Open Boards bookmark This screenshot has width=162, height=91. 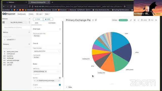(x=38, y=10)
